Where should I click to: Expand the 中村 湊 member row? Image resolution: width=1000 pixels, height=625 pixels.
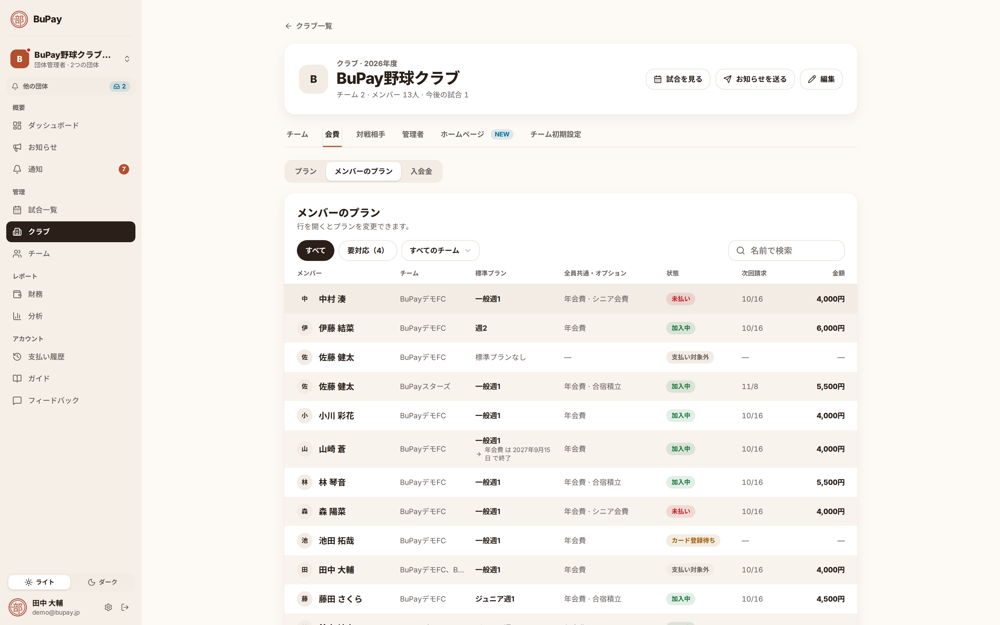[x=570, y=298]
